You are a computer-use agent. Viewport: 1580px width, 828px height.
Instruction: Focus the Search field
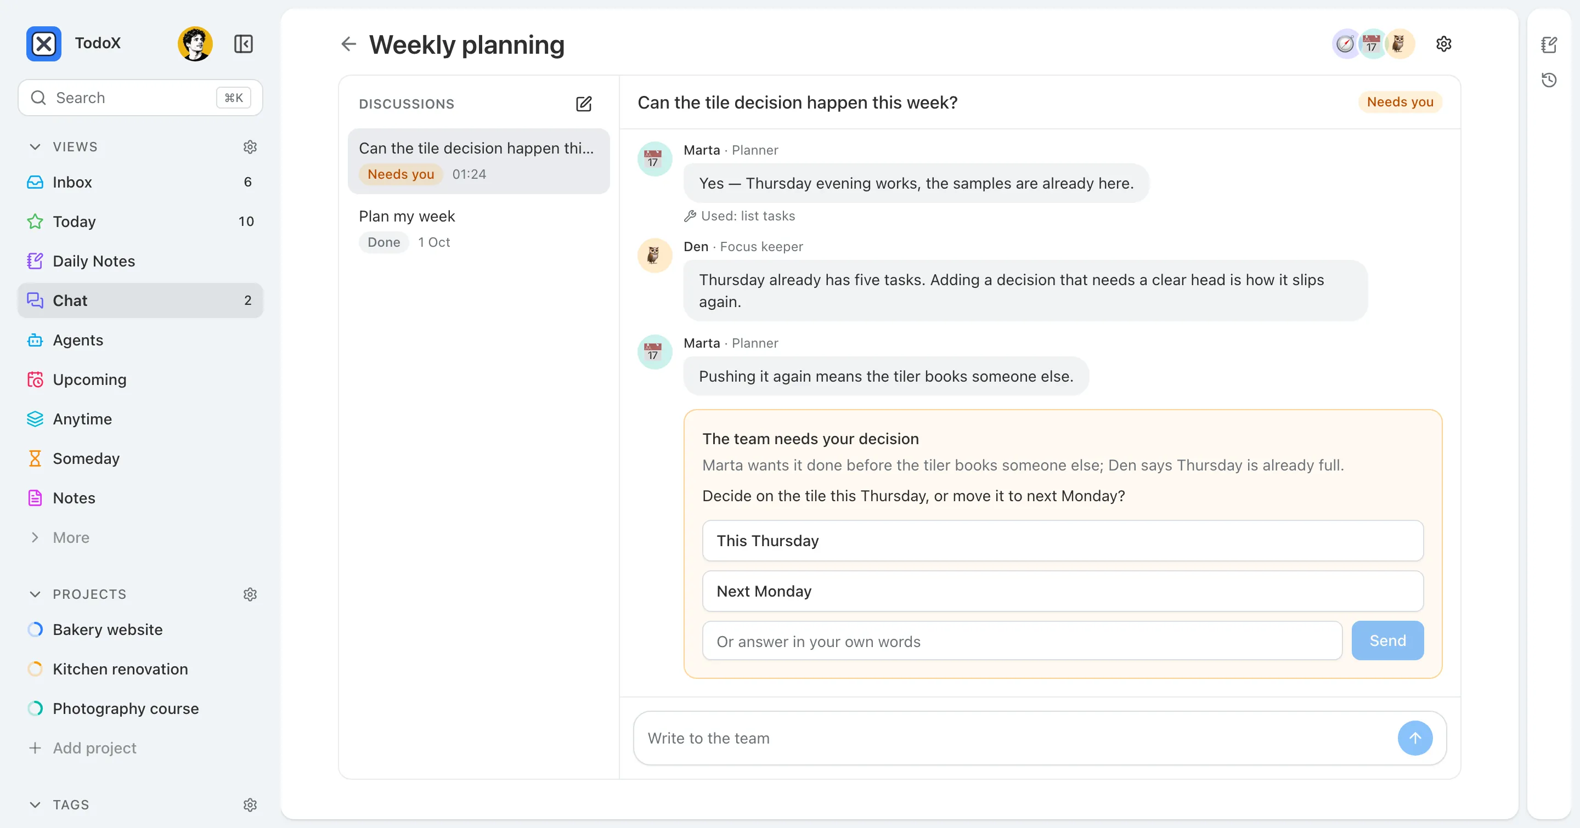coord(140,98)
